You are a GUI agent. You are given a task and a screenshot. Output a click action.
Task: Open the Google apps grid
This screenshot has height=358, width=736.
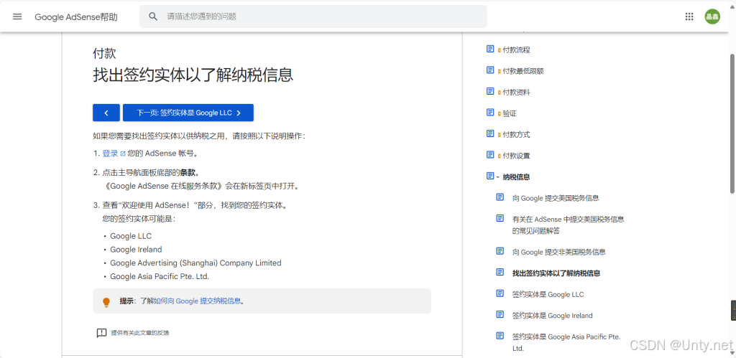689,17
